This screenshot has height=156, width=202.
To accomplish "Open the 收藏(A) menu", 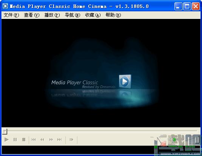I will click(x=93, y=15).
